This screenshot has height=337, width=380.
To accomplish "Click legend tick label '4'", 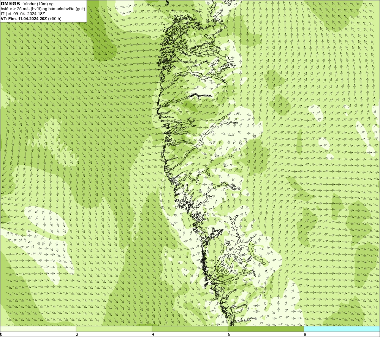I will point(153,334).
